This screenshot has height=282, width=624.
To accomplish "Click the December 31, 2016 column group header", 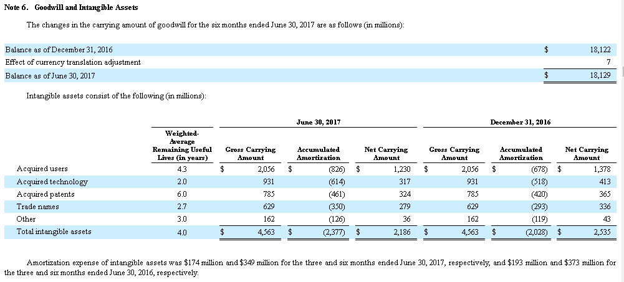I will pyautogui.click(x=520, y=123).
